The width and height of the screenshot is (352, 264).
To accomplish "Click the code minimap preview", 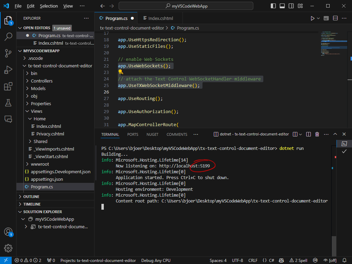I will (334, 44).
